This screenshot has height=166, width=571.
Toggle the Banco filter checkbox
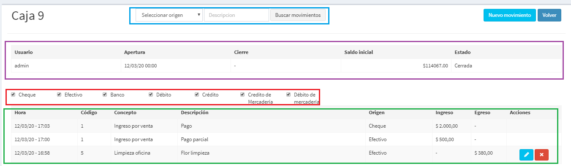pos(105,94)
